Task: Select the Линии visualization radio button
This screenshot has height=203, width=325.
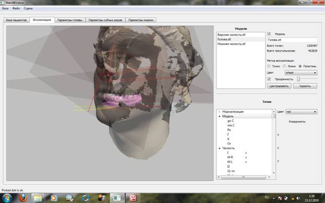Action: tap(284, 66)
